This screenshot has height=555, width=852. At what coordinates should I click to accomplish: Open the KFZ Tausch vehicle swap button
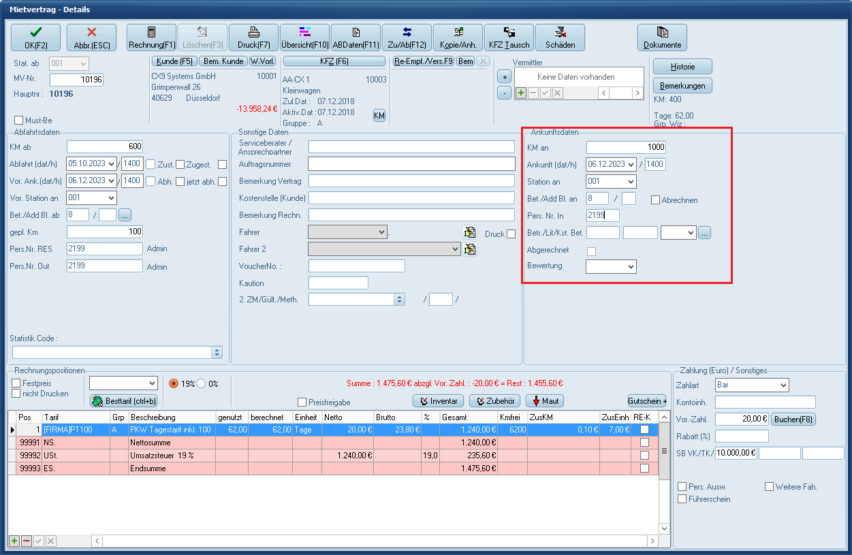pyautogui.click(x=509, y=37)
